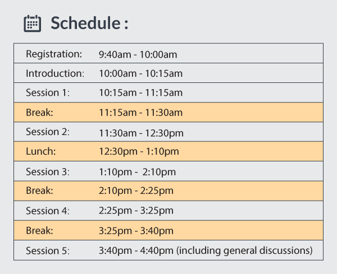Click the 11:15am - 11:30am Break row
The image size is (337, 274).
[168, 112]
